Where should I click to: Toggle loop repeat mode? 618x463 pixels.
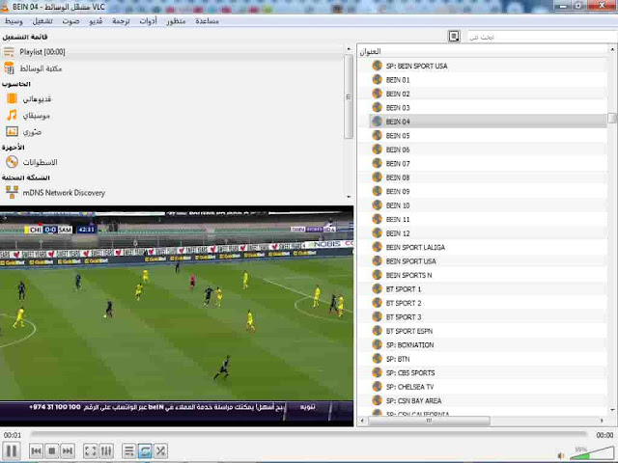click(145, 450)
